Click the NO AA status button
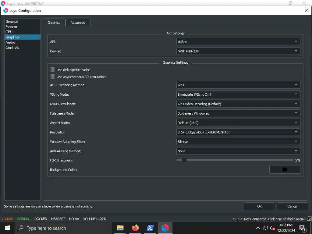 74,219
